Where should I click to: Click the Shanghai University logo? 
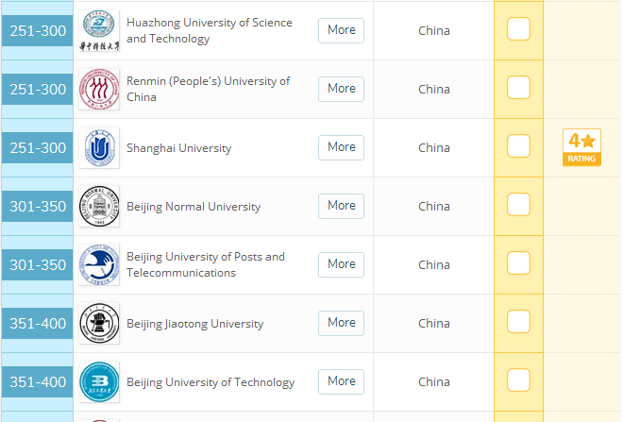[x=99, y=148]
